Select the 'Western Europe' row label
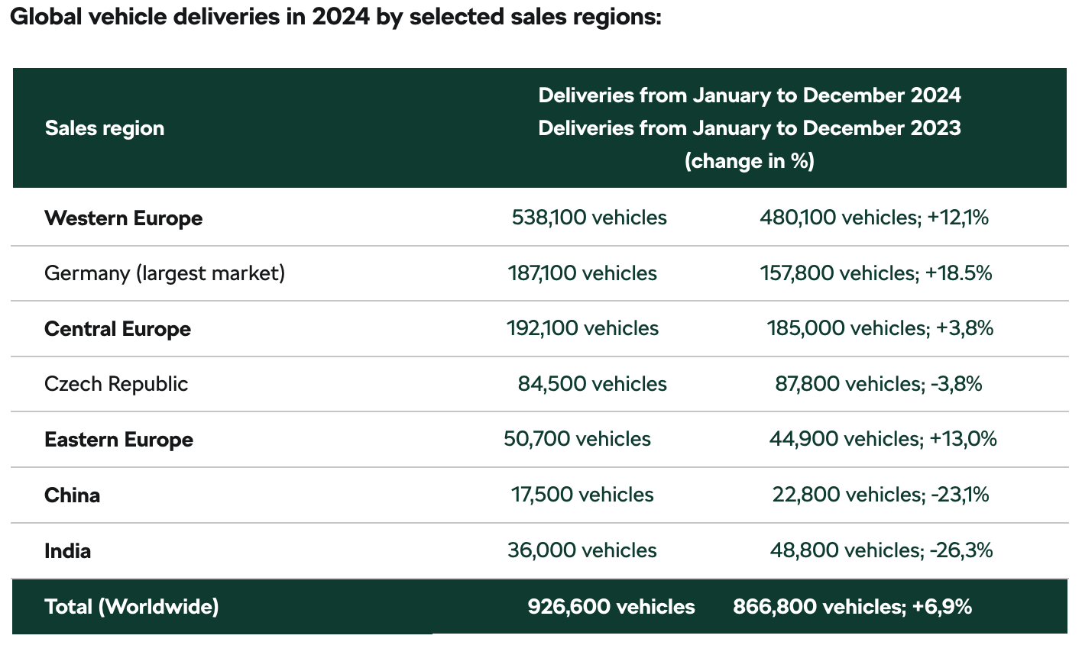This screenshot has width=1082, height=658. [x=124, y=218]
